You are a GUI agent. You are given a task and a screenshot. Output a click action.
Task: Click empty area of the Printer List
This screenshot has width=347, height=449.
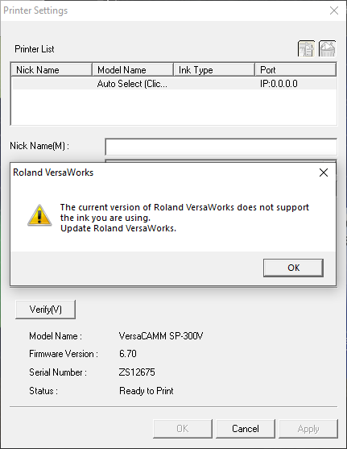[174, 107]
